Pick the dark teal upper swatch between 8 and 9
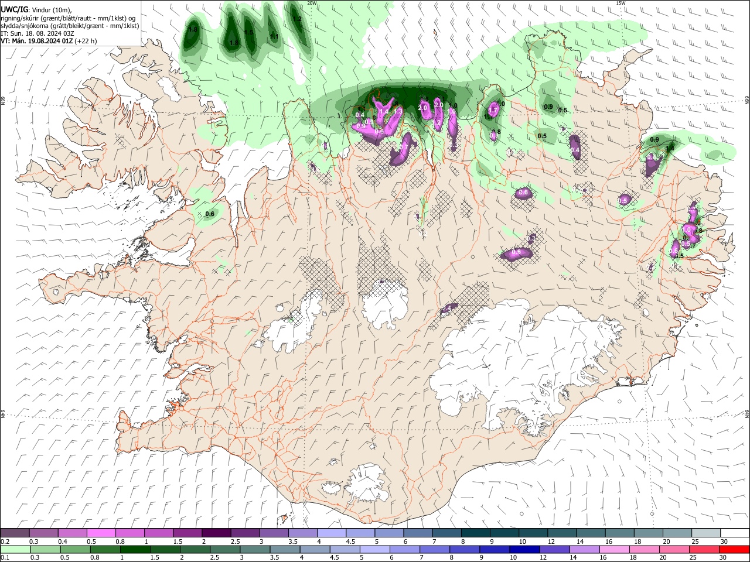750x562 pixels. coord(475,533)
